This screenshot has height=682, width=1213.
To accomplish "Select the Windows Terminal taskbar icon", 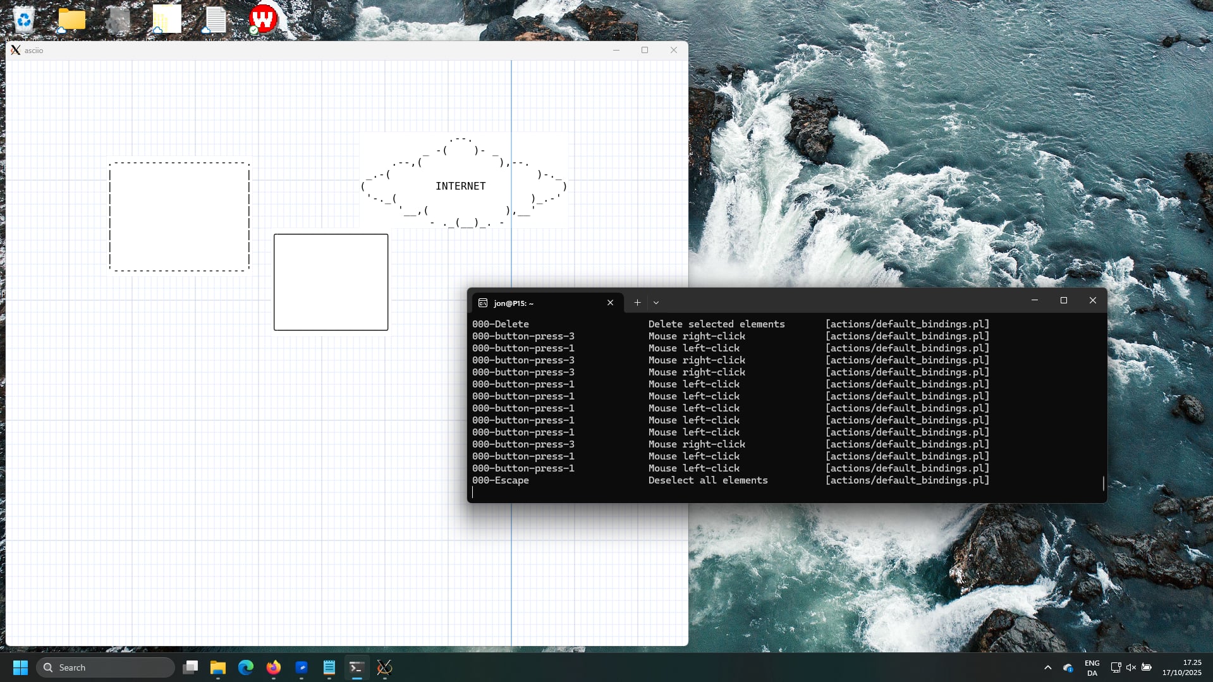I will pos(356,668).
